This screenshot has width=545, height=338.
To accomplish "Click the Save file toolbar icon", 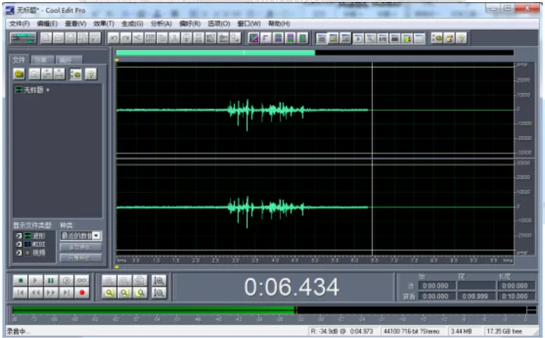I will 71,38.
